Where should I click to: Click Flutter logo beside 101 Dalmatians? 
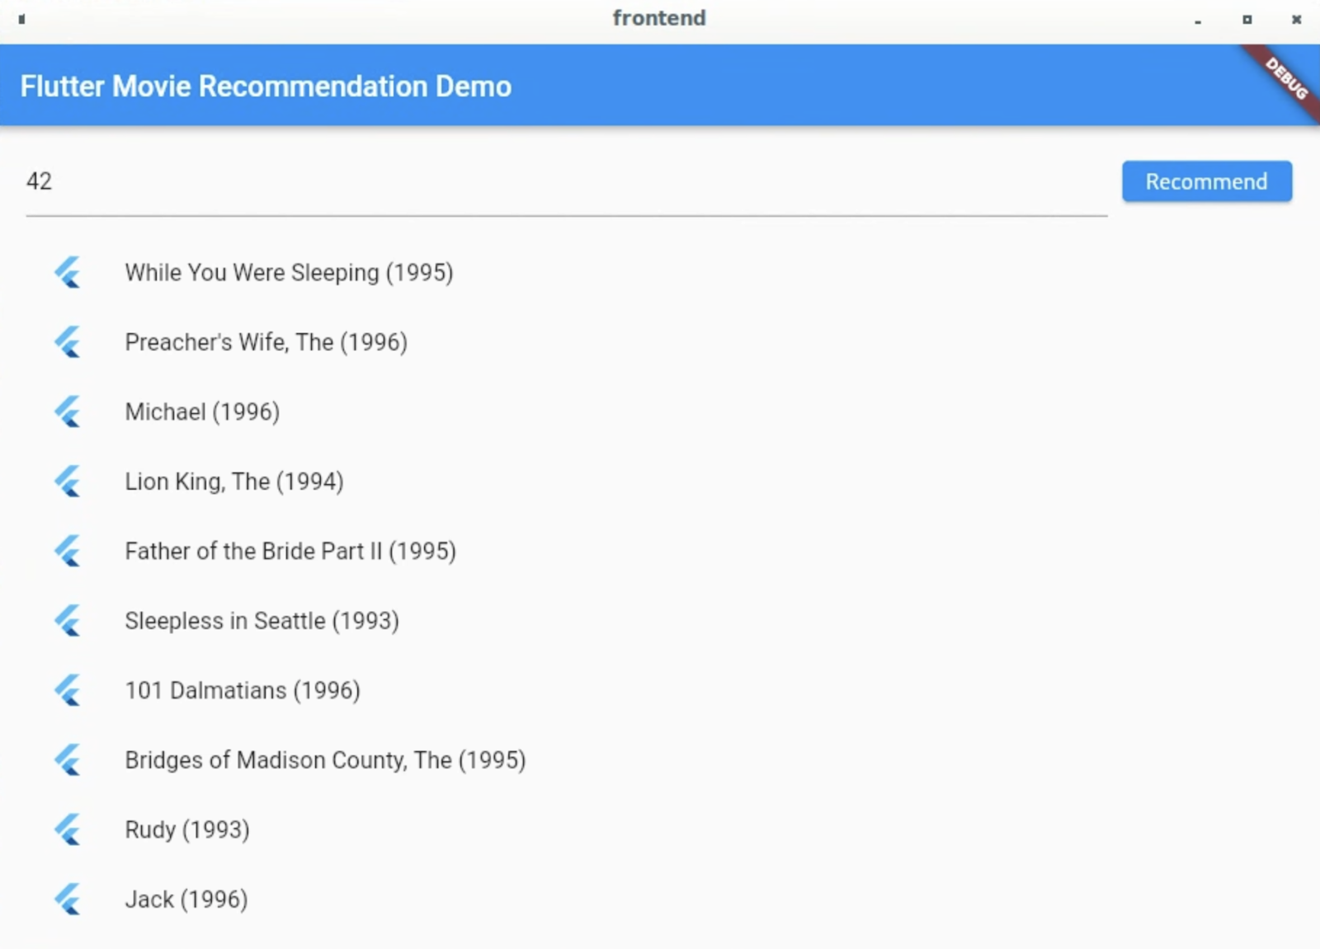click(x=68, y=691)
